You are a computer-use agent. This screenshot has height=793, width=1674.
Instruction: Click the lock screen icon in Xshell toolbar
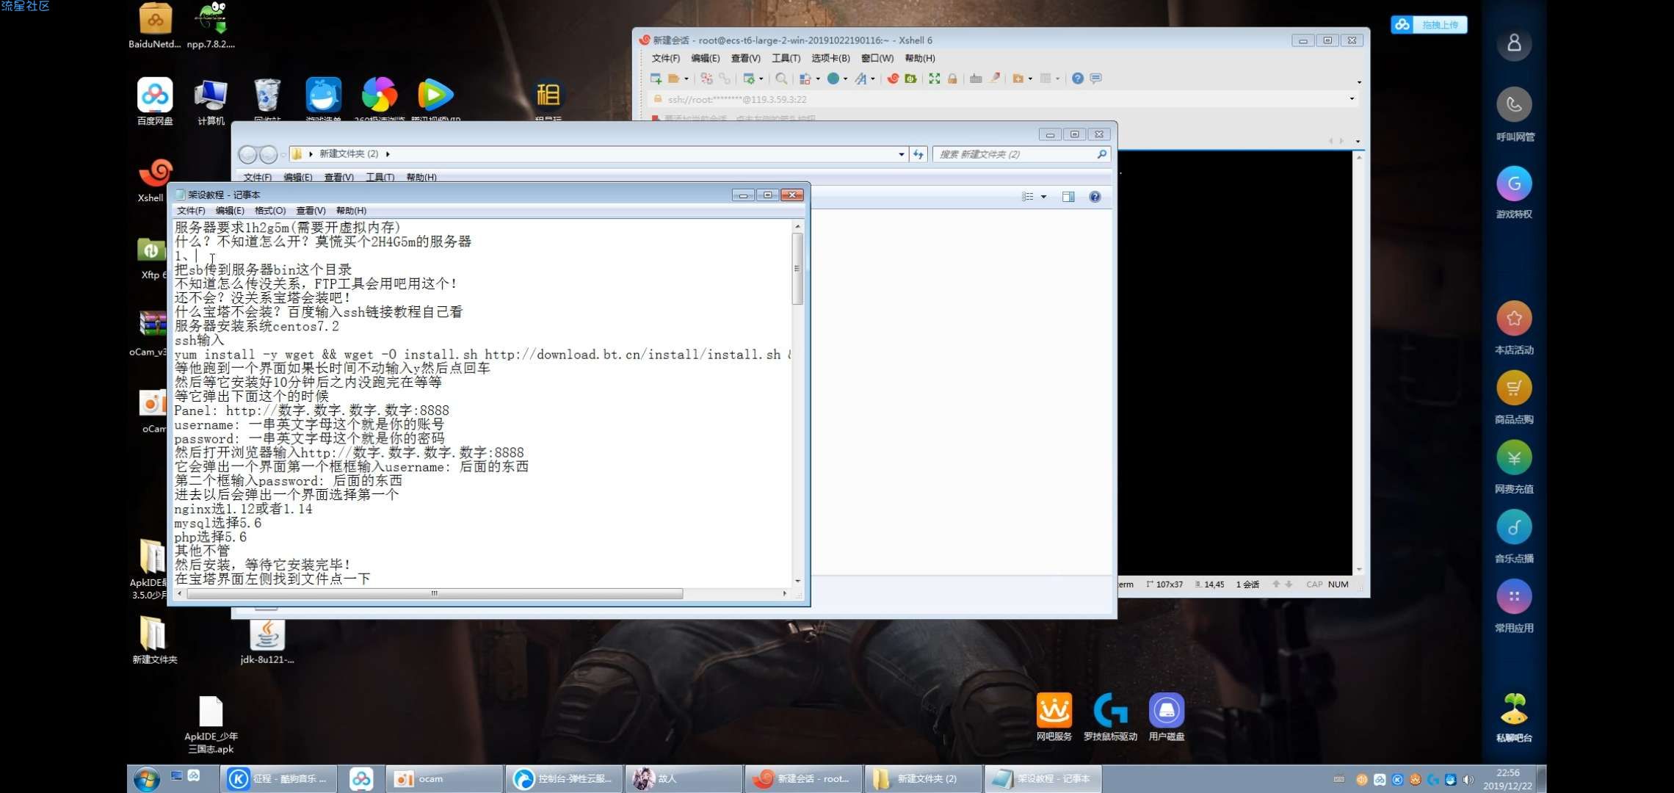[x=952, y=79]
